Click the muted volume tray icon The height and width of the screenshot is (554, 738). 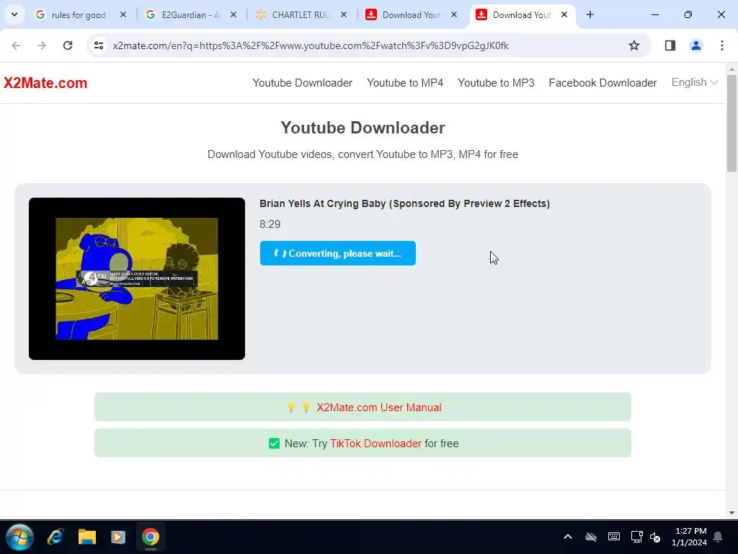pyautogui.click(x=655, y=537)
